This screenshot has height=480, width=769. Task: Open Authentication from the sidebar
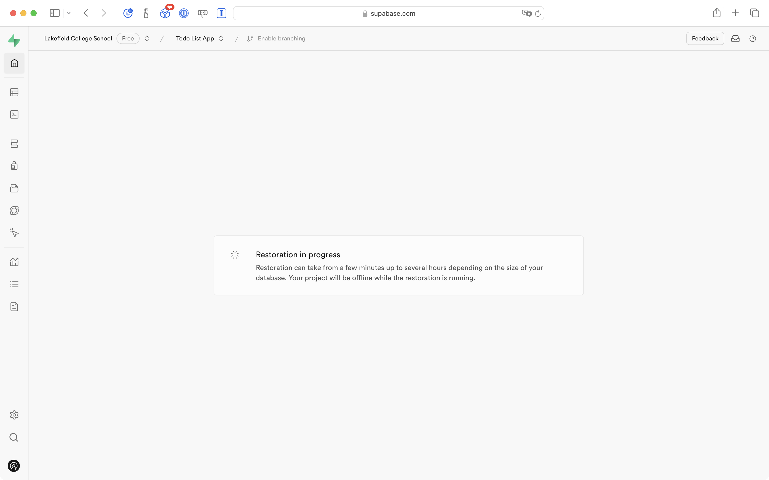pyautogui.click(x=14, y=166)
